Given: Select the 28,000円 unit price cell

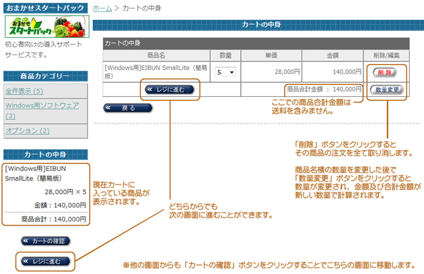Looking at the screenshot, I should pyautogui.click(x=271, y=72).
